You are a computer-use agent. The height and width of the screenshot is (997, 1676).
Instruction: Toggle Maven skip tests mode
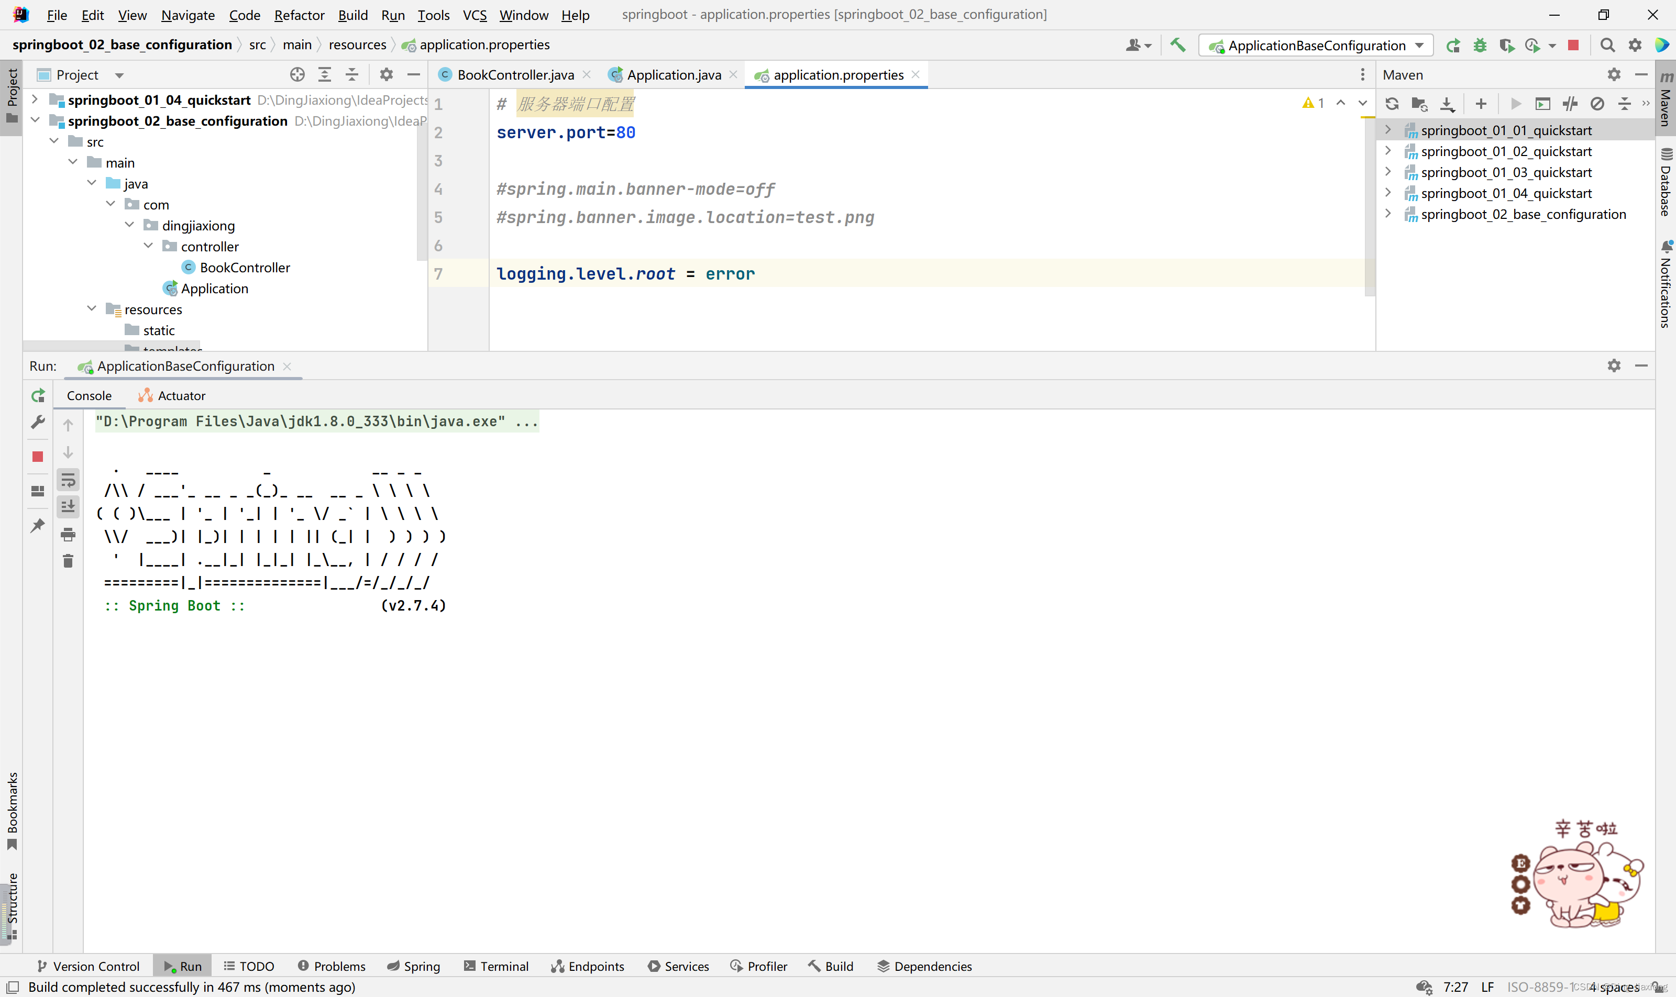(1597, 104)
